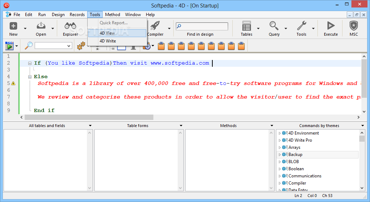Viewport: 370px width, 202px height.
Task: Open the Window menu
Action: [x=133, y=15]
